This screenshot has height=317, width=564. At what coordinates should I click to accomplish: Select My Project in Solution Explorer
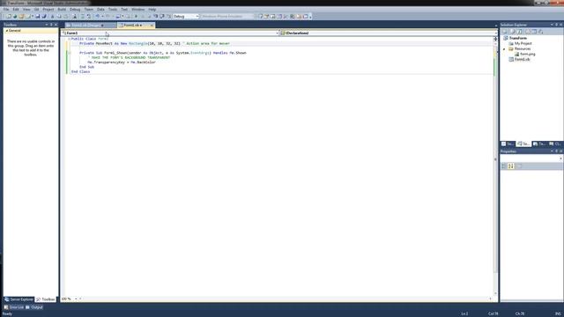pos(523,43)
